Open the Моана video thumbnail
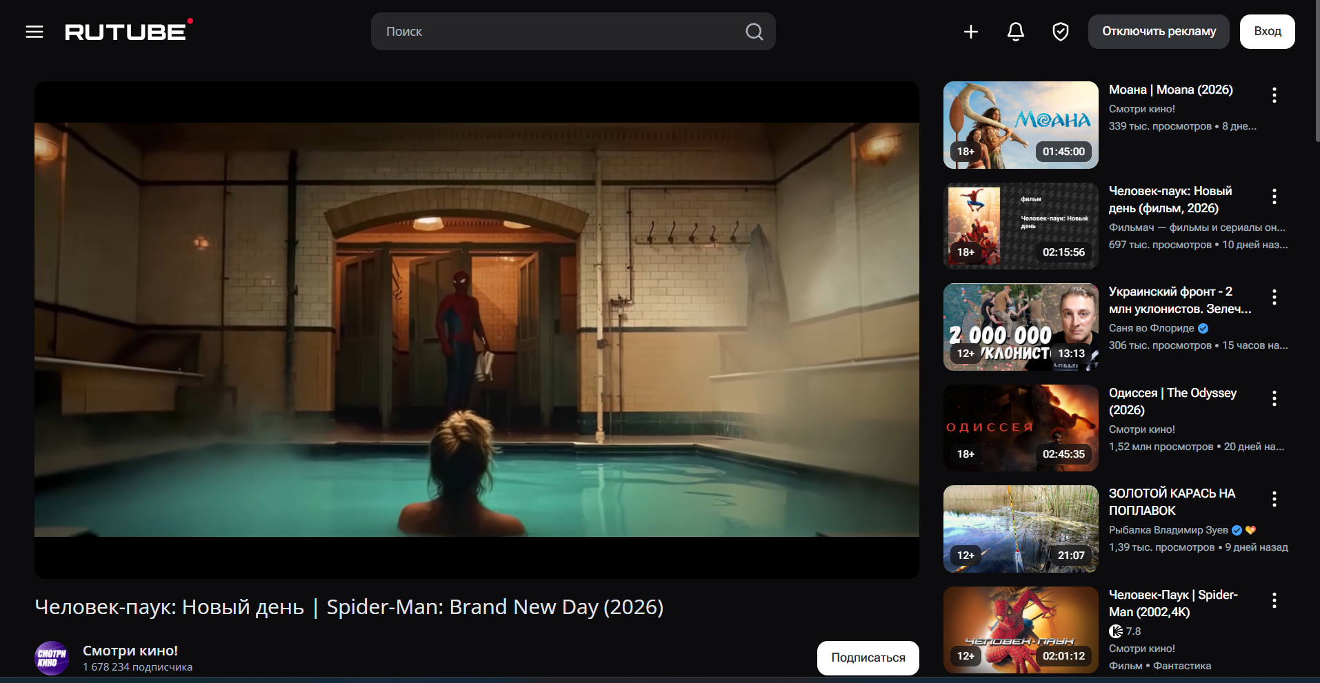The image size is (1320, 683). click(x=1021, y=125)
